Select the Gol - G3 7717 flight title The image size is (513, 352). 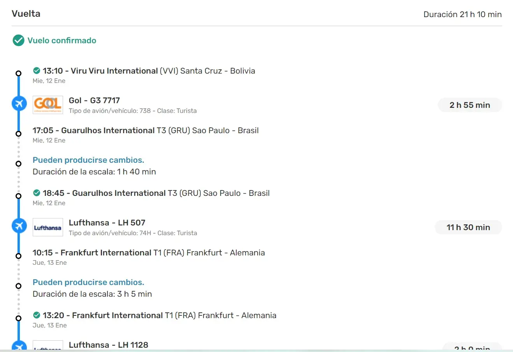click(x=94, y=100)
